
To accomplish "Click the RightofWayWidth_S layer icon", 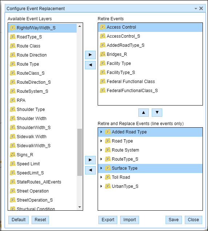I will point(13,28).
